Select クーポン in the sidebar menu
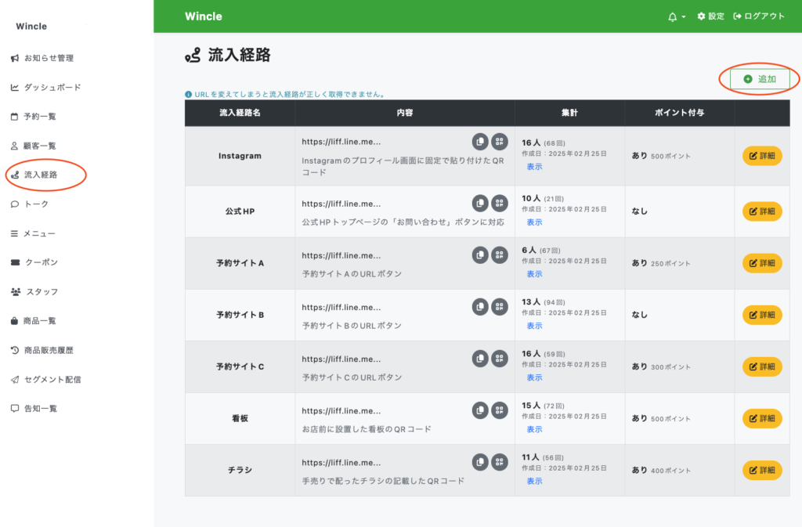This screenshot has height=527, width=802. 41,262
